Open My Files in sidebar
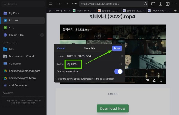The height and width of the screenshot is (115, 179). 23,13
